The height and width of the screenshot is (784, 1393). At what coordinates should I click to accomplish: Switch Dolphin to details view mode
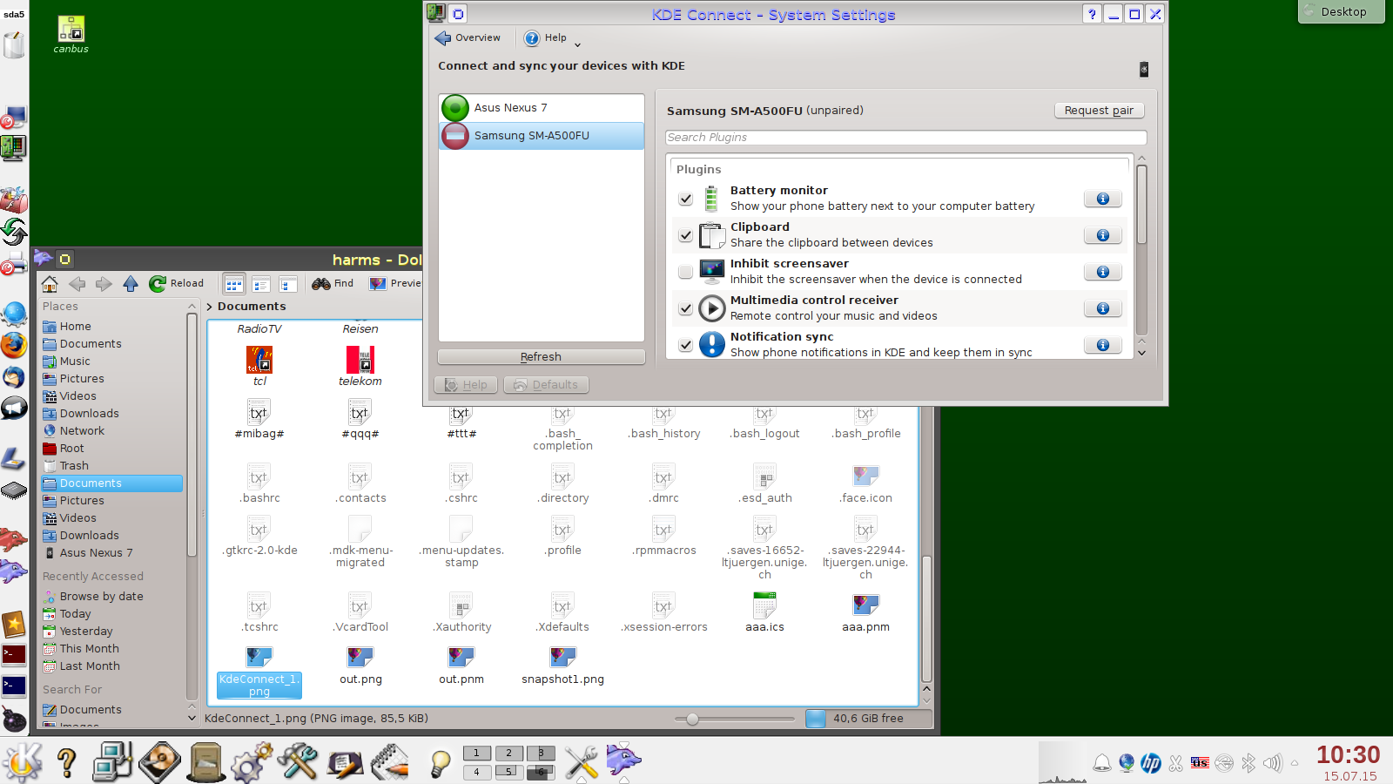288,284
